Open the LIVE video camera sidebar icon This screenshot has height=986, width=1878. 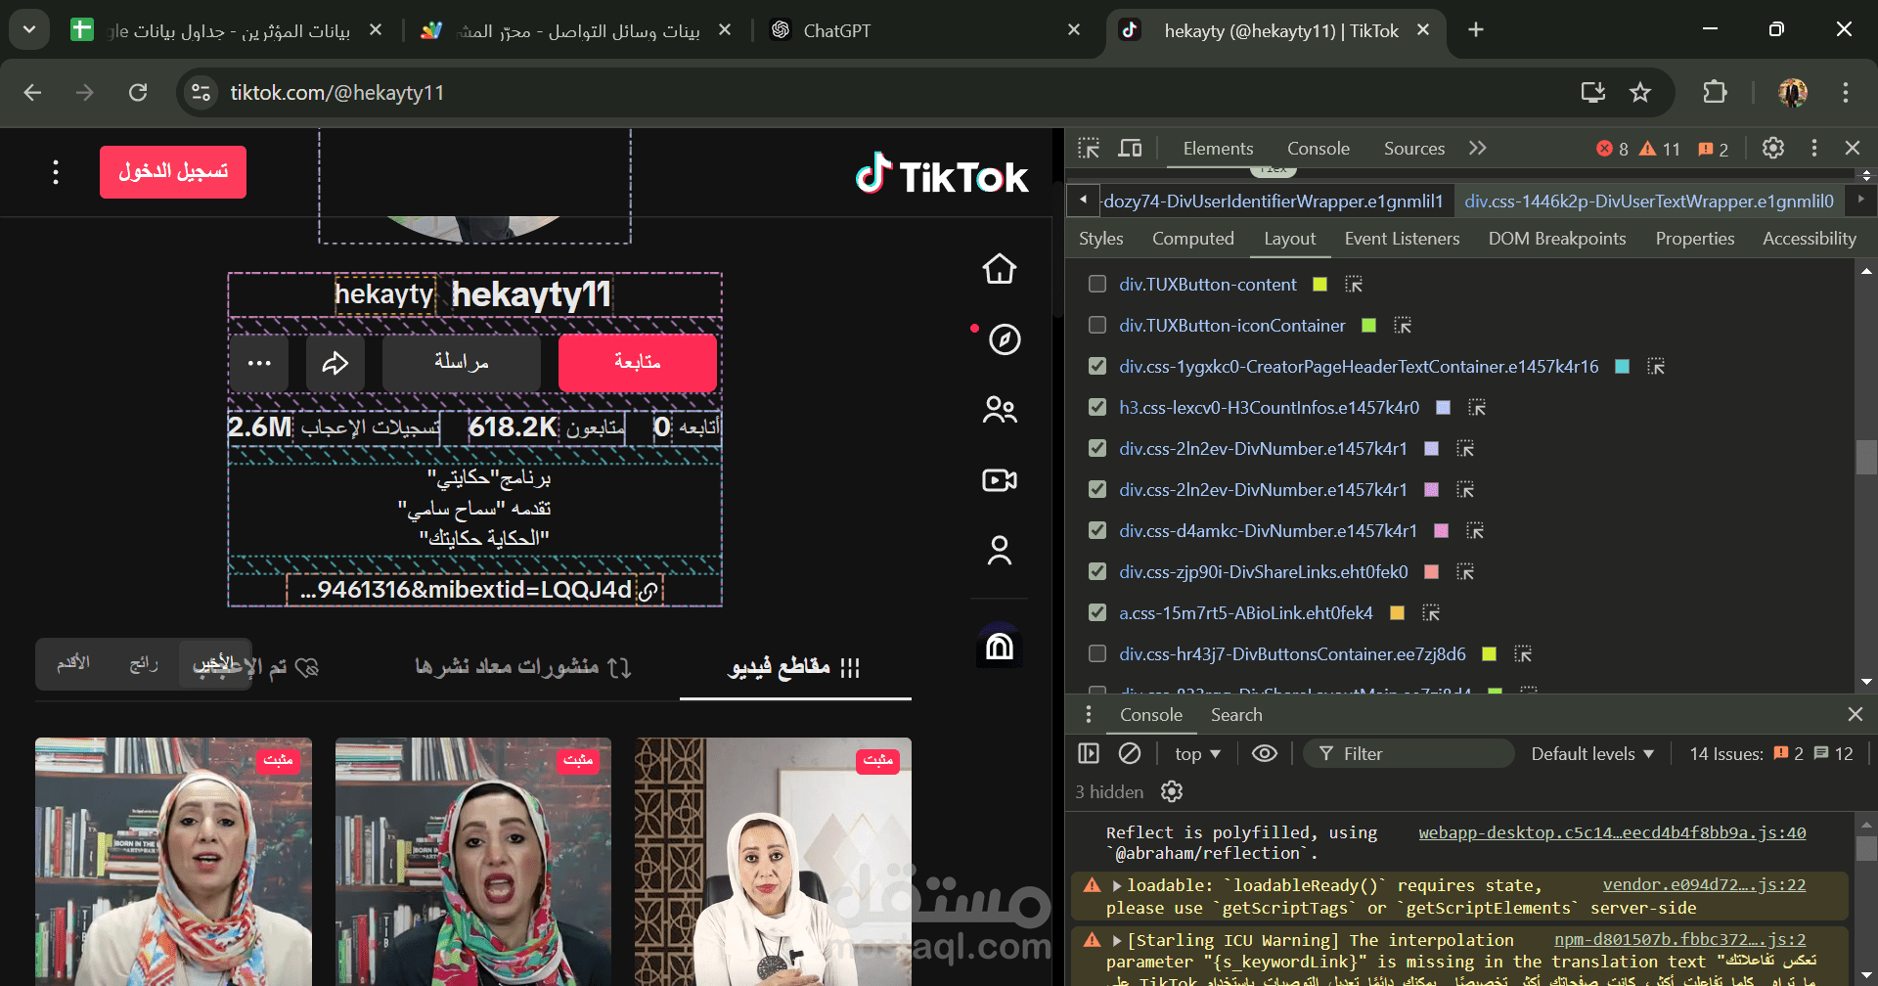pyautogui.click(x=1000, y=480)
